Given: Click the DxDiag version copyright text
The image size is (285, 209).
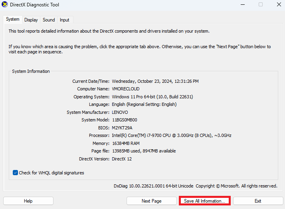Looking at the screenshot, I should click(196, 186).
